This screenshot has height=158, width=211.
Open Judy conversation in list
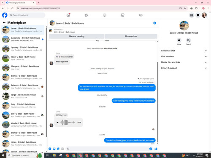(x=23, y=106)
